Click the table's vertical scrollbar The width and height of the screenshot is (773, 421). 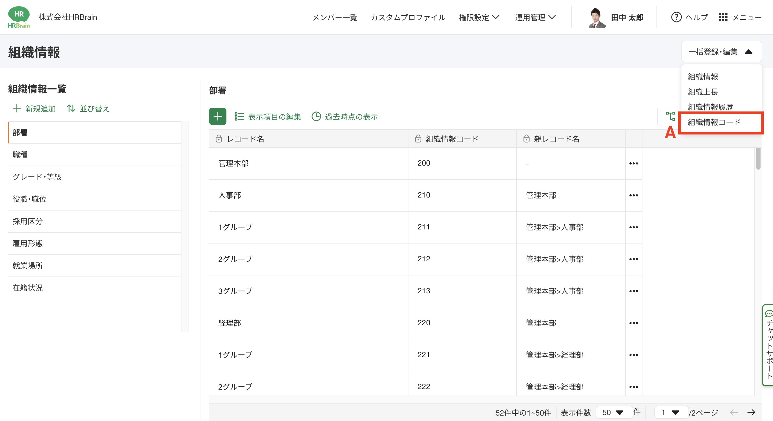(x=758, y=159)
